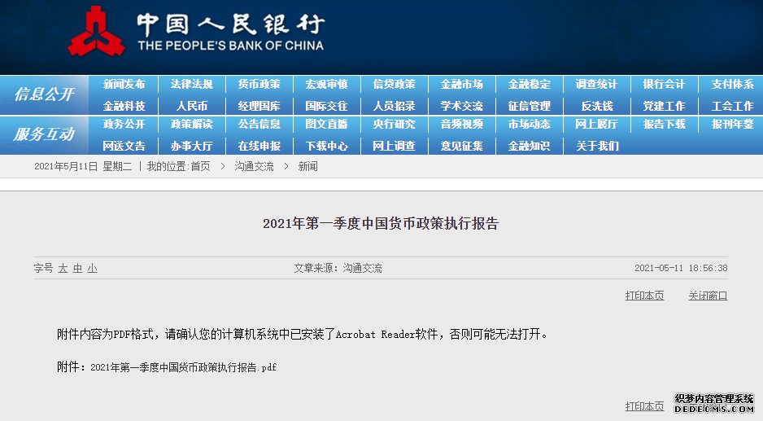The height and width of the screenshot is (421, 763).
Task: Click the People's Bank of China red logo
Action: pos(96,31)
